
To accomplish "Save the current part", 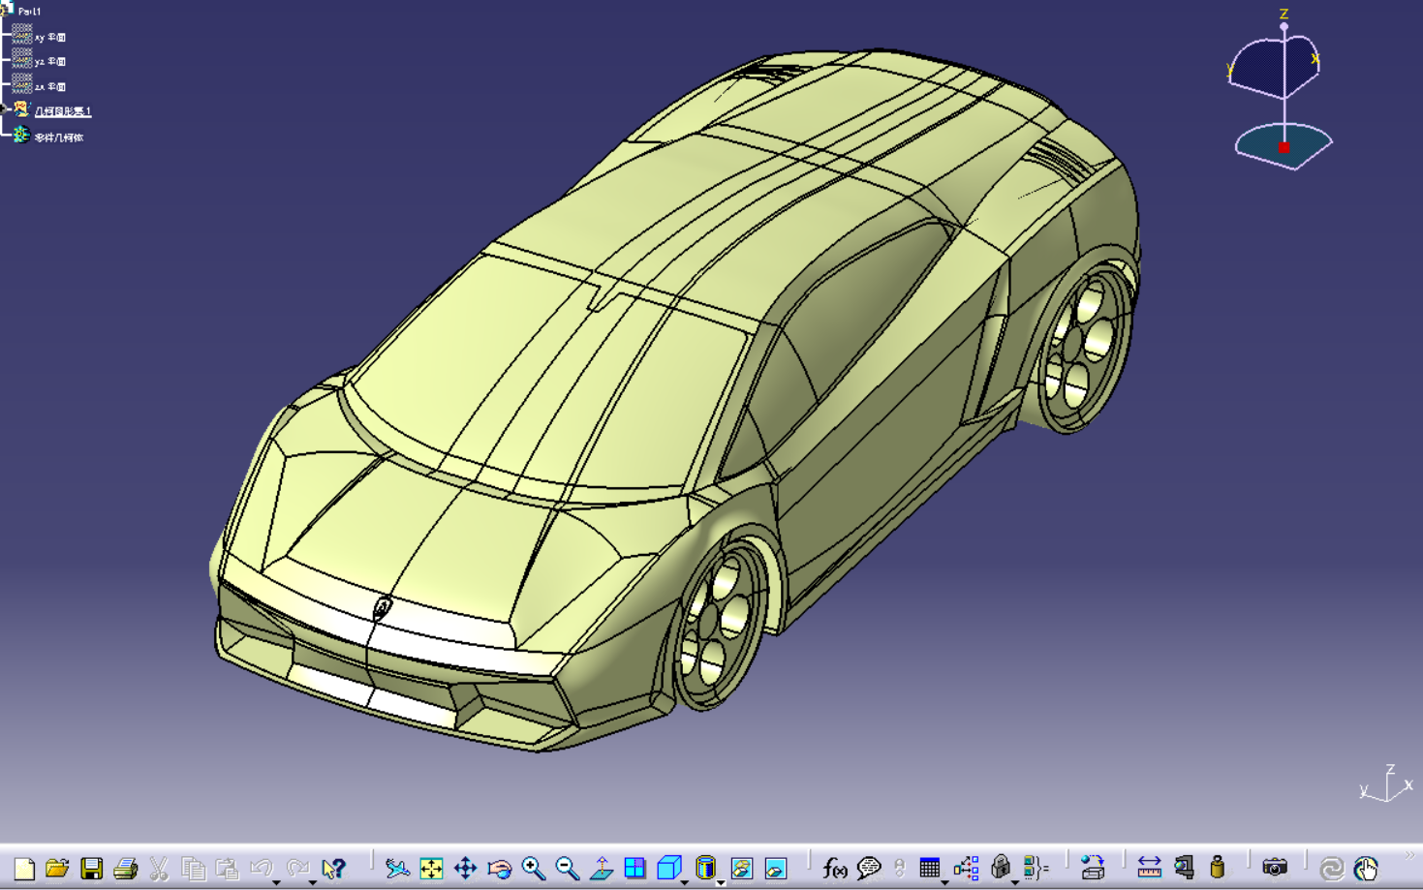I will (x=91, y=869).
